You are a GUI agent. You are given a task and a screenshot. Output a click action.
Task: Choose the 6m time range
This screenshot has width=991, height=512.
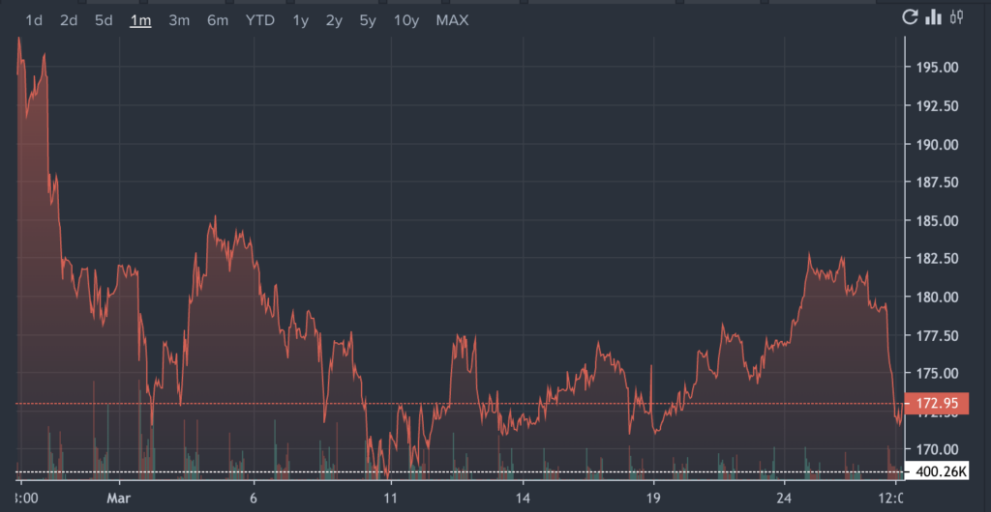point(218,20)
